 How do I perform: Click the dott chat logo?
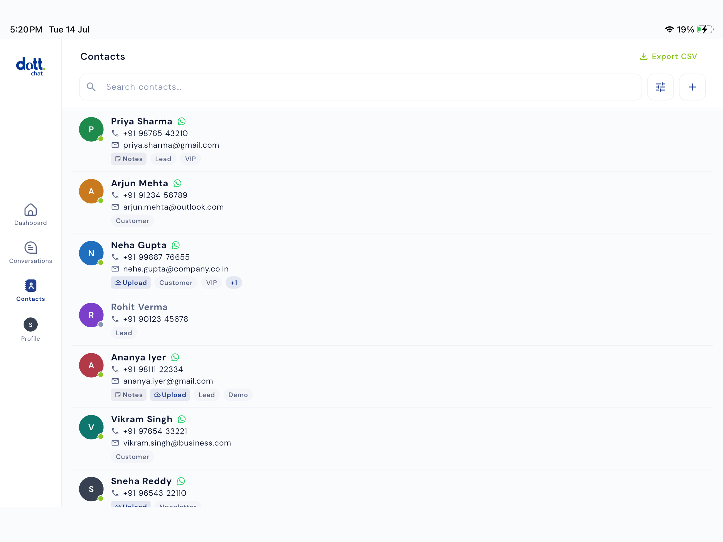click(30, 66)
